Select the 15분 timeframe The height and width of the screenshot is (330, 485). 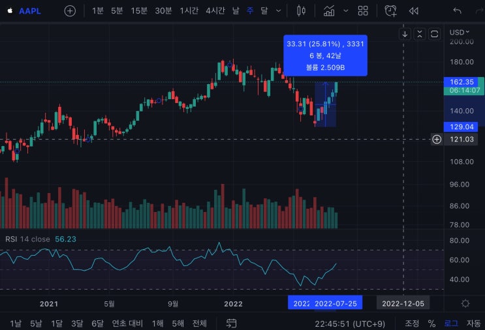coord(139,11)
